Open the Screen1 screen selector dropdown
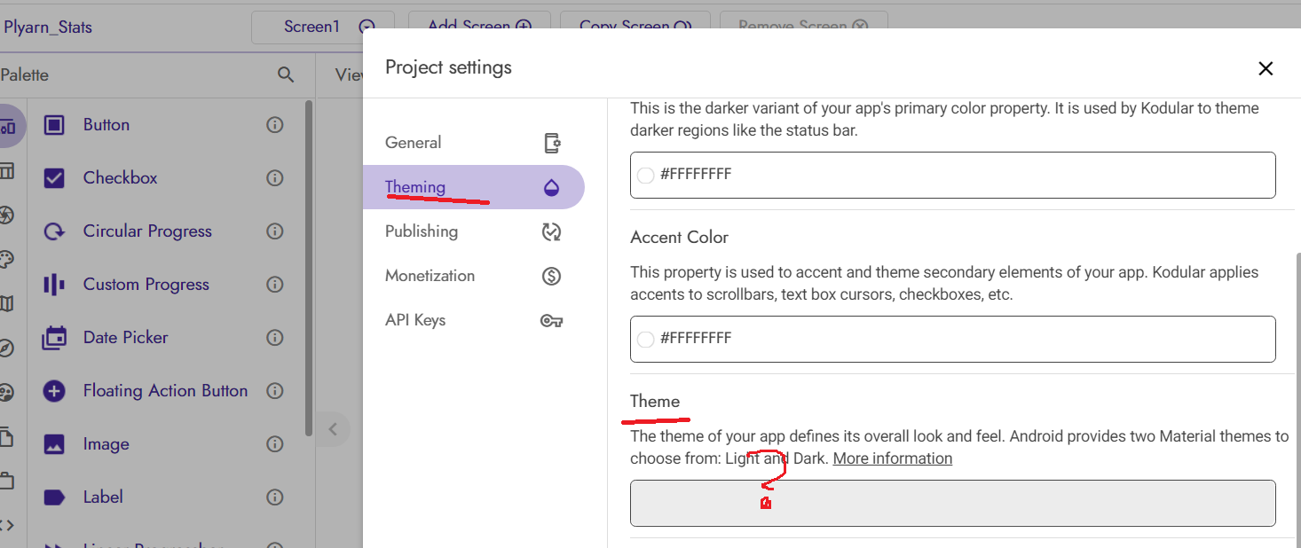This screenshot has height=548, width=1301. (x=325, y=27)
